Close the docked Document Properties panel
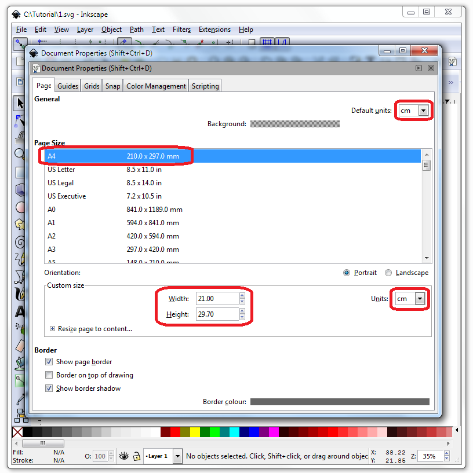Viewport: 473px width, 473px height. [431, 68]
